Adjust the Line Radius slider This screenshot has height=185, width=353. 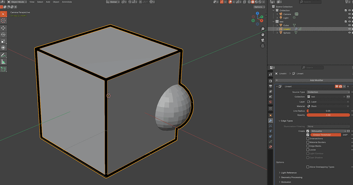(x=328, y=111)
